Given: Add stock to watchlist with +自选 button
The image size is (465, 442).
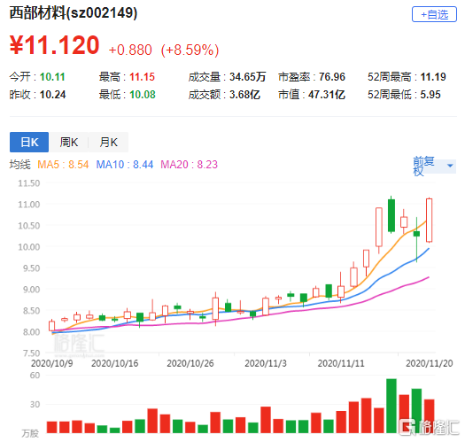Looking at the screenshot, I should [434, 14].
